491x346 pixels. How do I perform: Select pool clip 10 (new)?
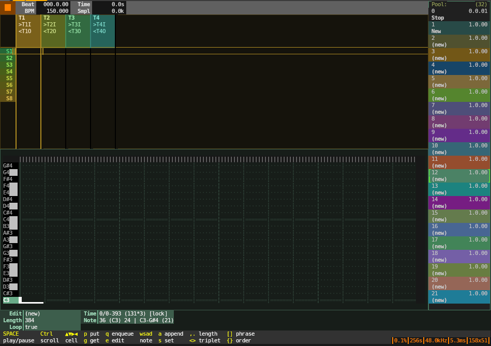click(x=459, y=149)
